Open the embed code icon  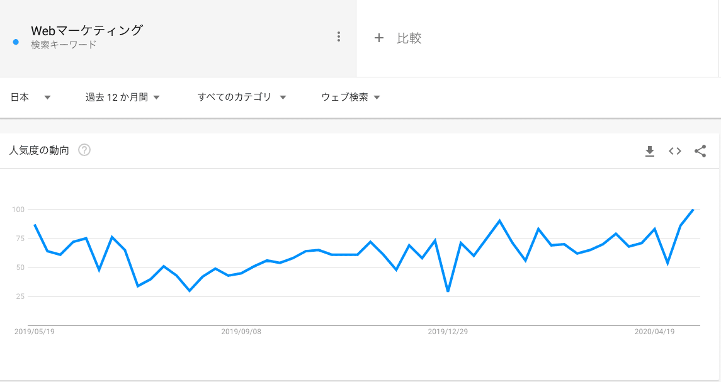674,151
